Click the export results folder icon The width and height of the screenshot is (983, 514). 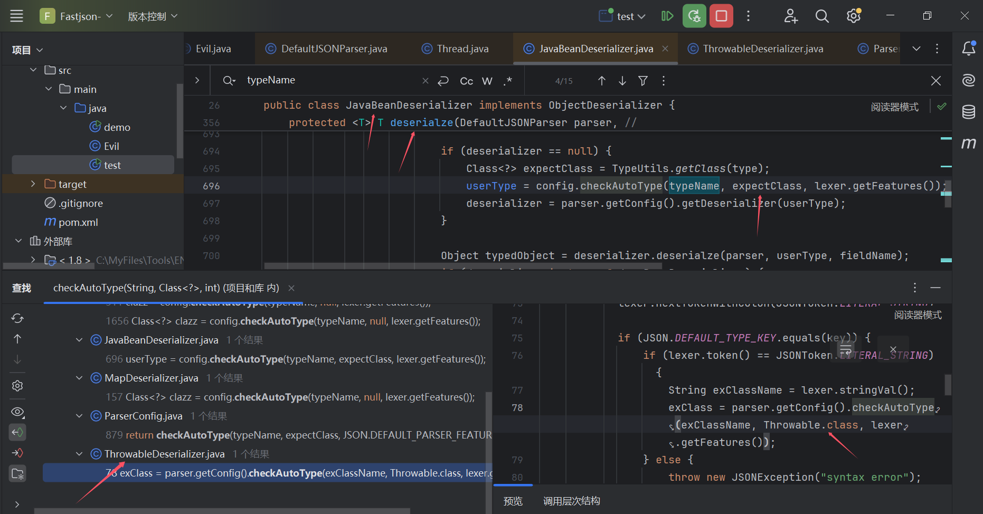pos(17,473)
